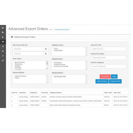Image resolution: width=133 pixels, height=133 pixels.
Task: Click the Reset Filter button
Action: pyautogui.click(x=105, y=76)
